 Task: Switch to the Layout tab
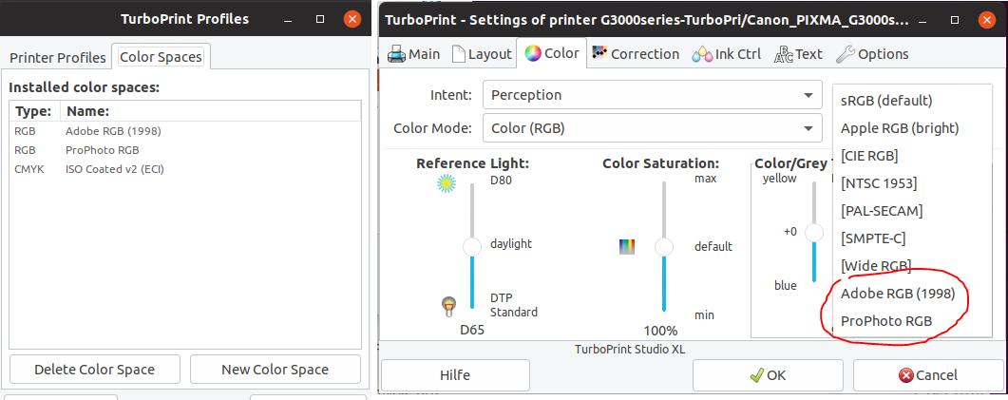[482, 54]
